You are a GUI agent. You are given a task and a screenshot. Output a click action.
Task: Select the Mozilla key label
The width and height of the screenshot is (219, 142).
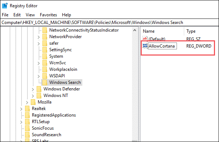pyautogui.click(x=45, y=102)
